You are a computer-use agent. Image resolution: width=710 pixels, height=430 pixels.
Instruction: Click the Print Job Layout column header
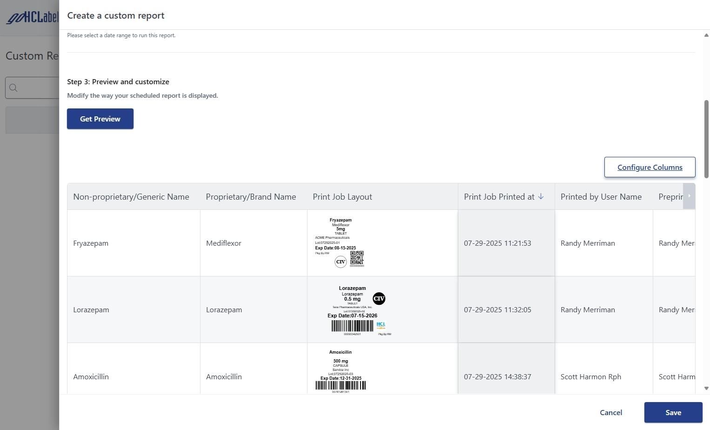342,197
